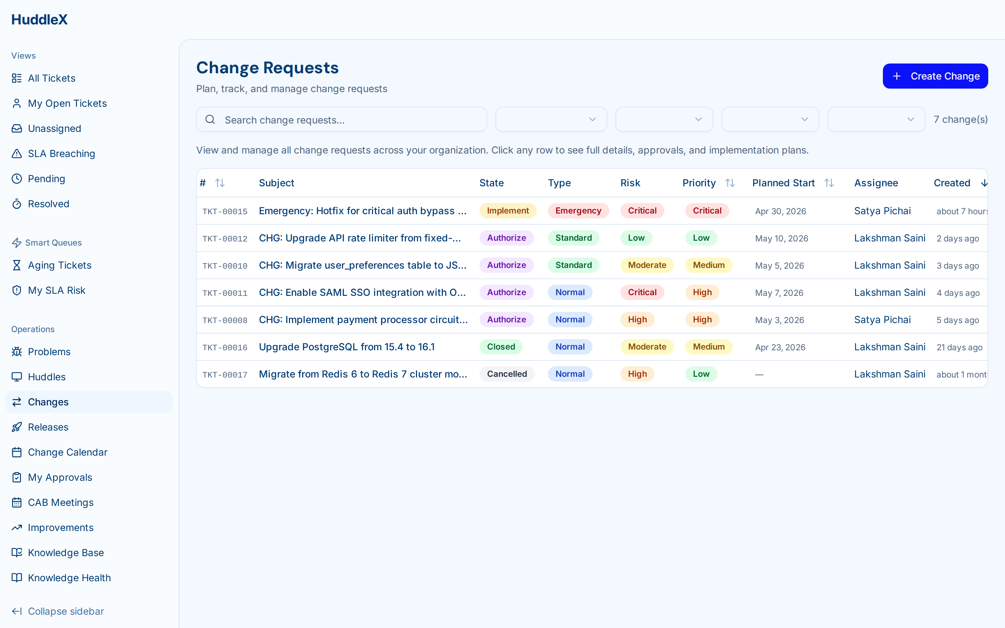Click the May 10, 2026 planned start
Viewport: 1005px width, 628px height.
click(x=781, y=238)
